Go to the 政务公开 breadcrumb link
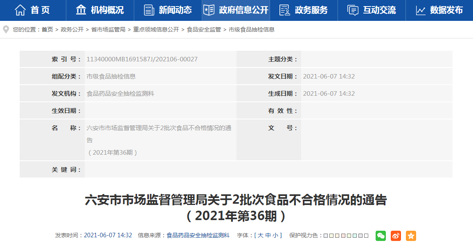The height and width of the screenshot is (243, 473). click(x=72, y=29)
